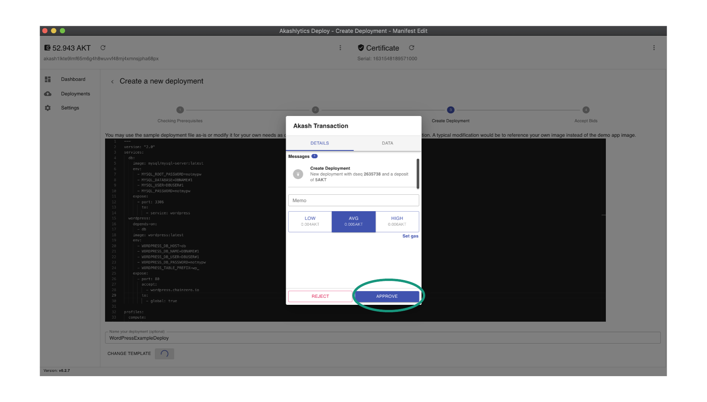
Task: Click the Messages count badge
Action: 315,156
